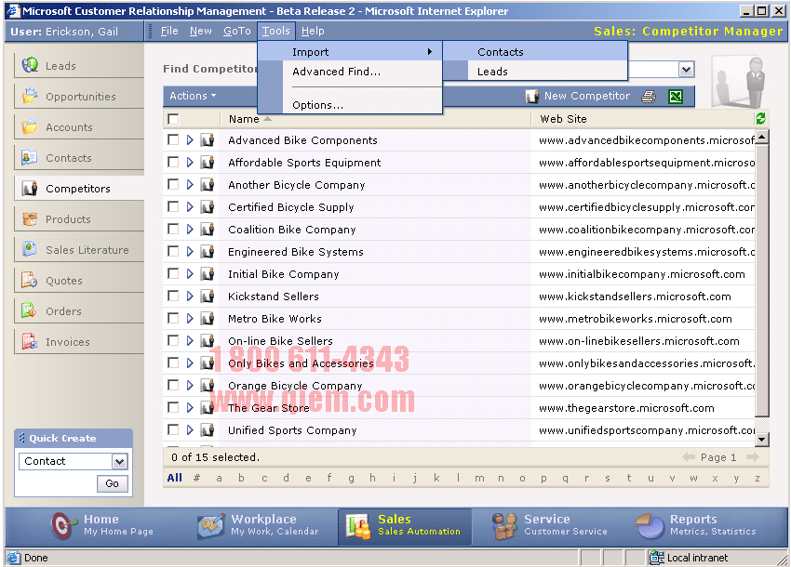Screen dimensions: 791x567
Task: Toggle the select-all checkbox in the header
Action: 173,119
